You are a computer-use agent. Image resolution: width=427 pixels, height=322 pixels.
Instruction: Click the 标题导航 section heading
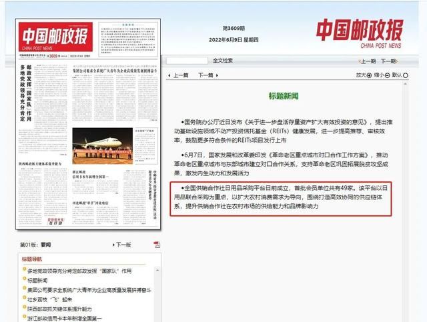[32, 259]
